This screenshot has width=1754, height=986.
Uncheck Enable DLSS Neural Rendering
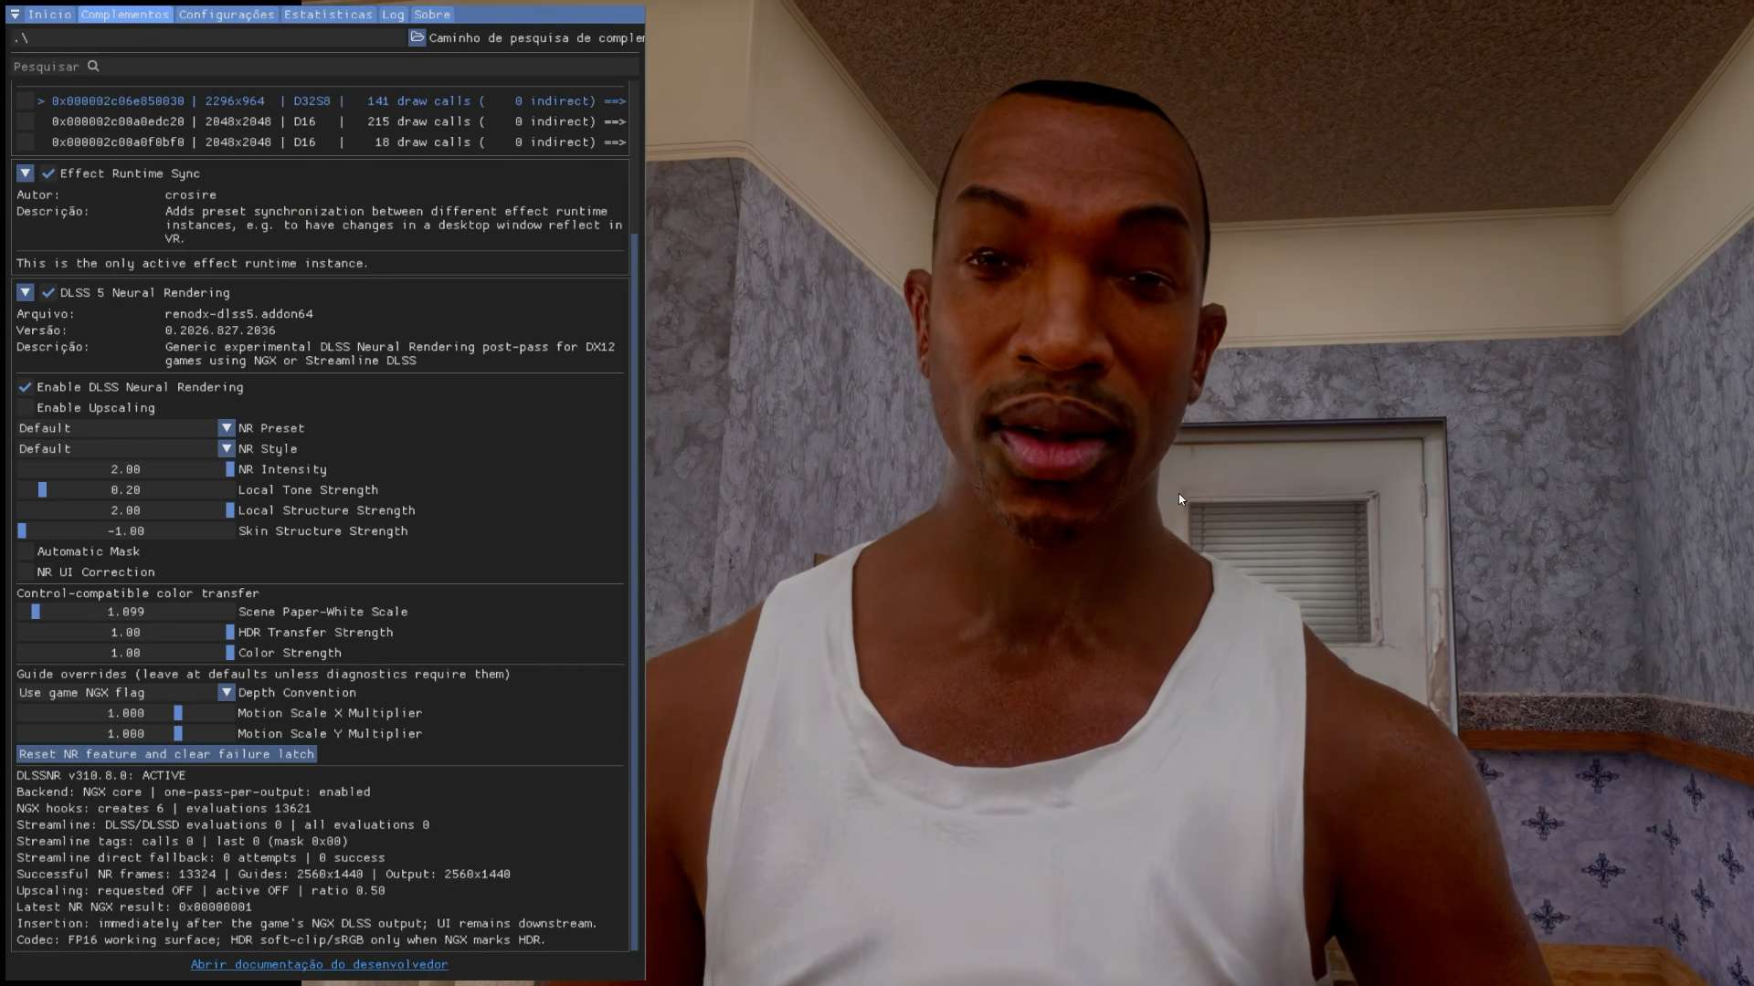(26, 387)
